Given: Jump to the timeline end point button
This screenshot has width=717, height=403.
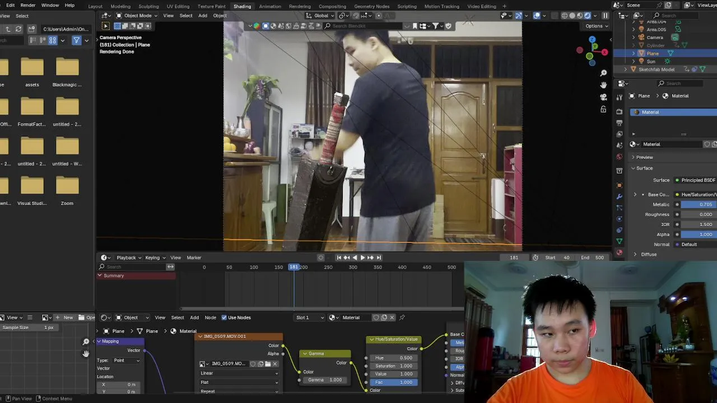Looking at the screenshot, I should coord(379,257).
